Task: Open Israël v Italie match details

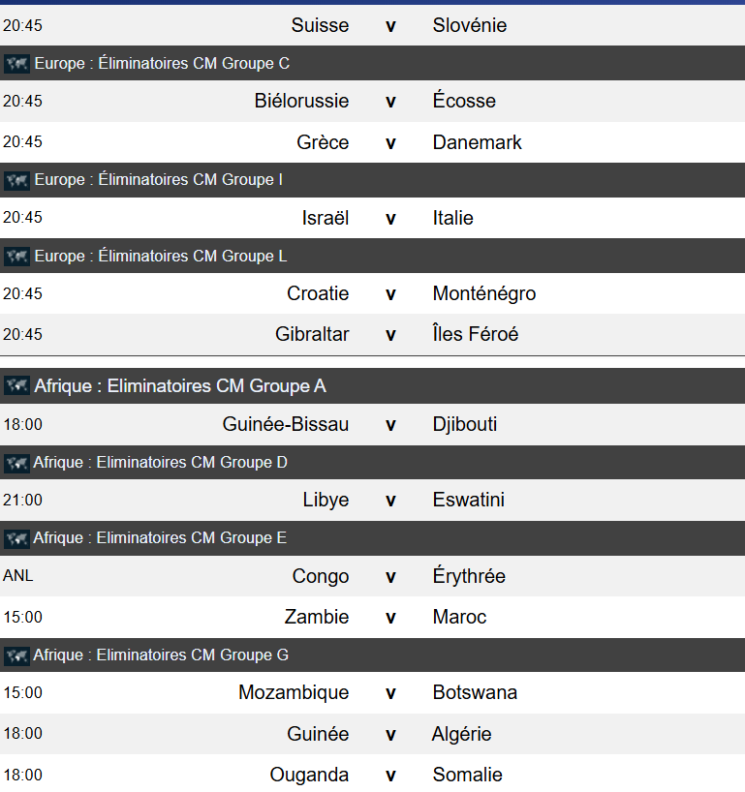Action: click(390, 218)
